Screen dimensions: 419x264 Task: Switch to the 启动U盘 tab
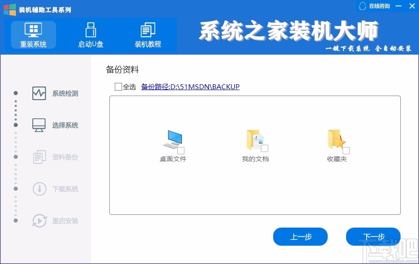90,35
